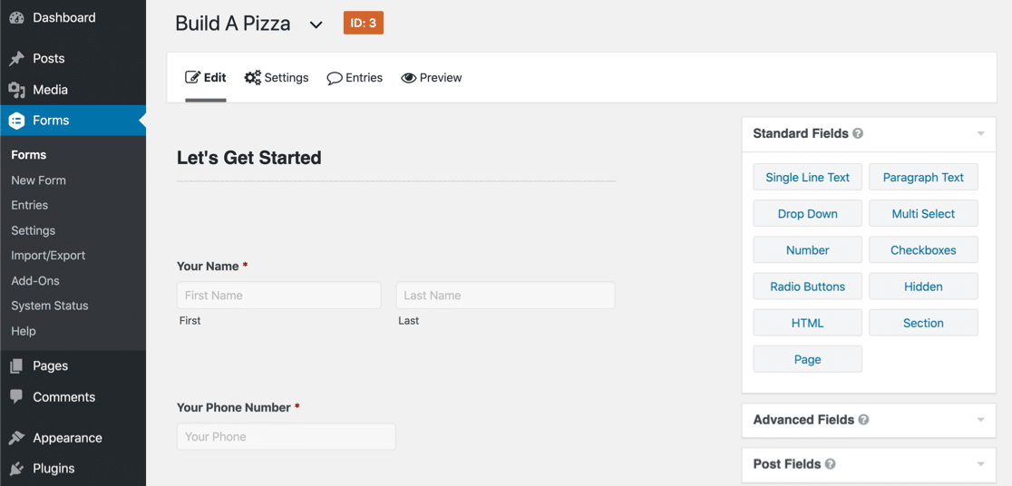This screenshot has height=486, width=1012.
Task: Expand the Post Fields panel
Action: click(x=980, y=464)
